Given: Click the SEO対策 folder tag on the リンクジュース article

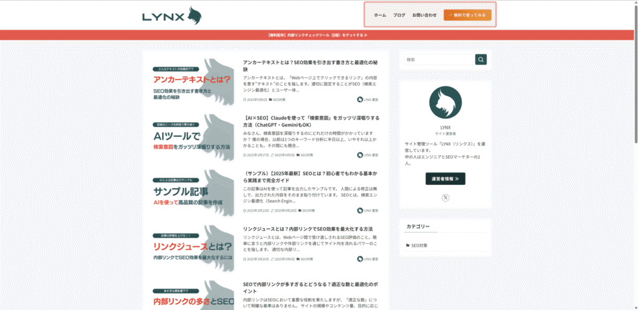Looking at the screenshot, I should 305,259.
